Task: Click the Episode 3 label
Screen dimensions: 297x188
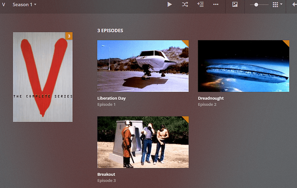Action: click(106, 181)
